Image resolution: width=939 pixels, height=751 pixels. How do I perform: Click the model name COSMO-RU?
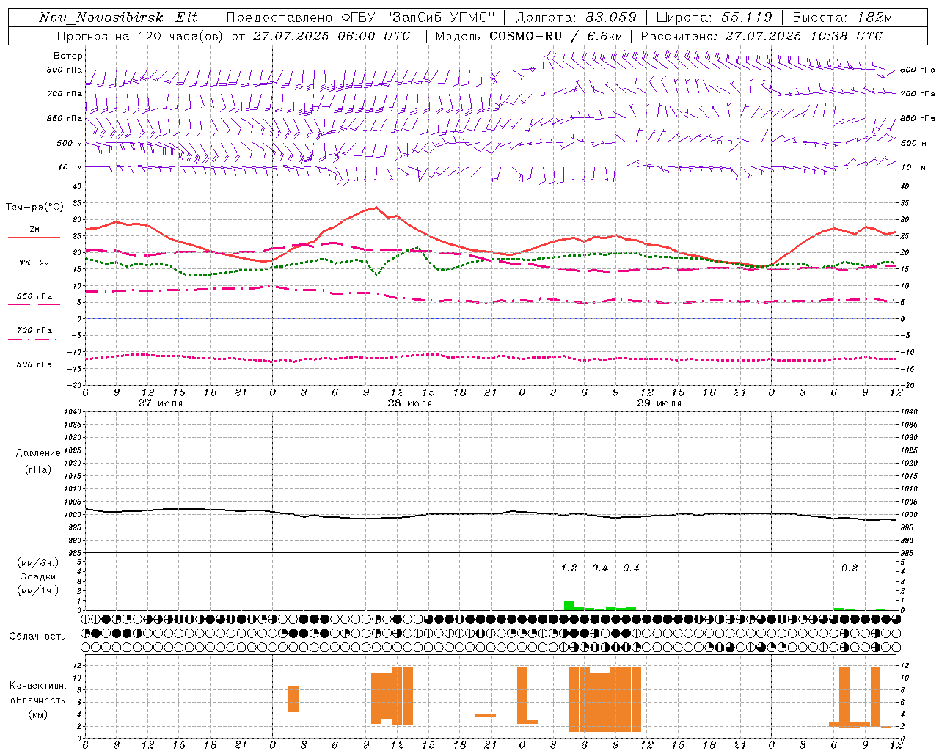(526, 36)
